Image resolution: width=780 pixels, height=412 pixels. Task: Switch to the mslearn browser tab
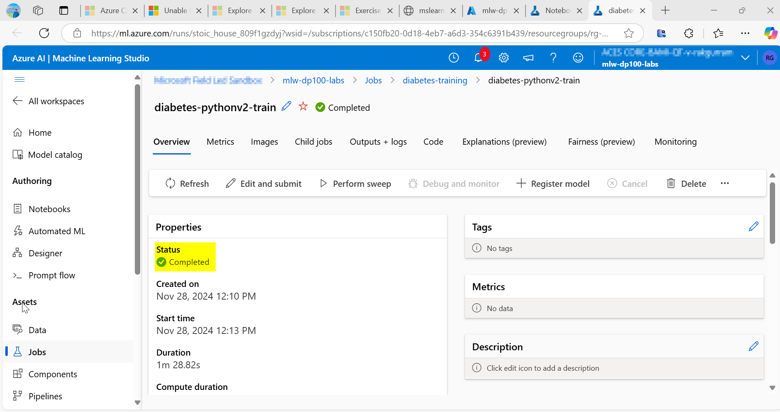[x=430, y=11]
